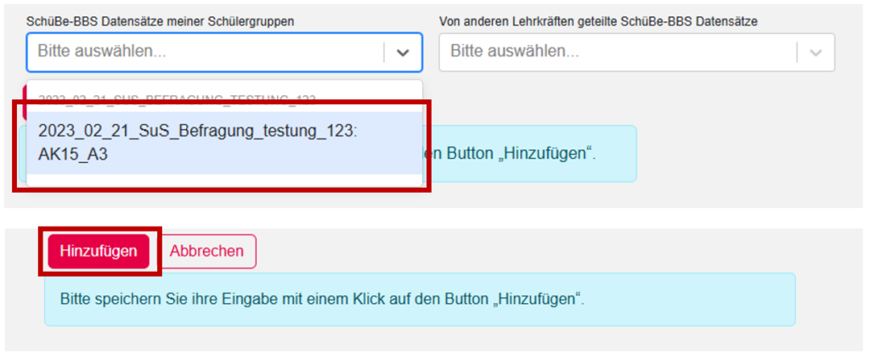870x354 pixels.
Task: Click the 'AK15_A3' text in the highlighted option
Action: (x=73, y=154)
